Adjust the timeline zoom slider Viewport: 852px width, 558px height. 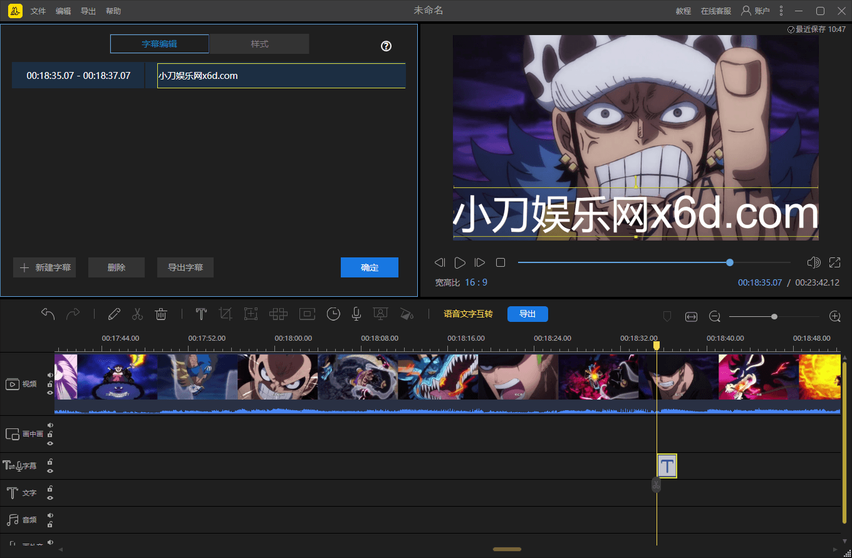(775, 316)
